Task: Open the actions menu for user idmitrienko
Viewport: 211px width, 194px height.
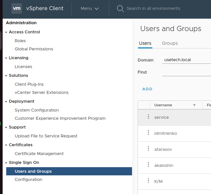Action: 148,132
